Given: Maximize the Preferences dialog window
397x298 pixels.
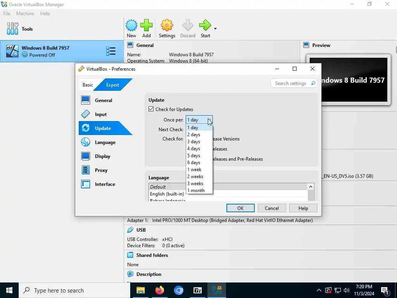Looking at the screenshot, I should (x=295, y=69).
